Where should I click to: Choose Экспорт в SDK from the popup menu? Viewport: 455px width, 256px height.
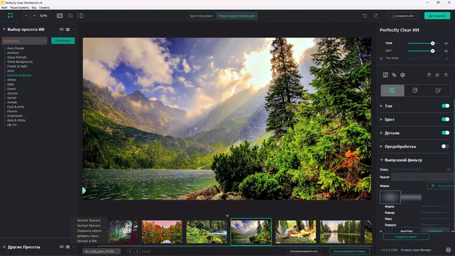87,241
